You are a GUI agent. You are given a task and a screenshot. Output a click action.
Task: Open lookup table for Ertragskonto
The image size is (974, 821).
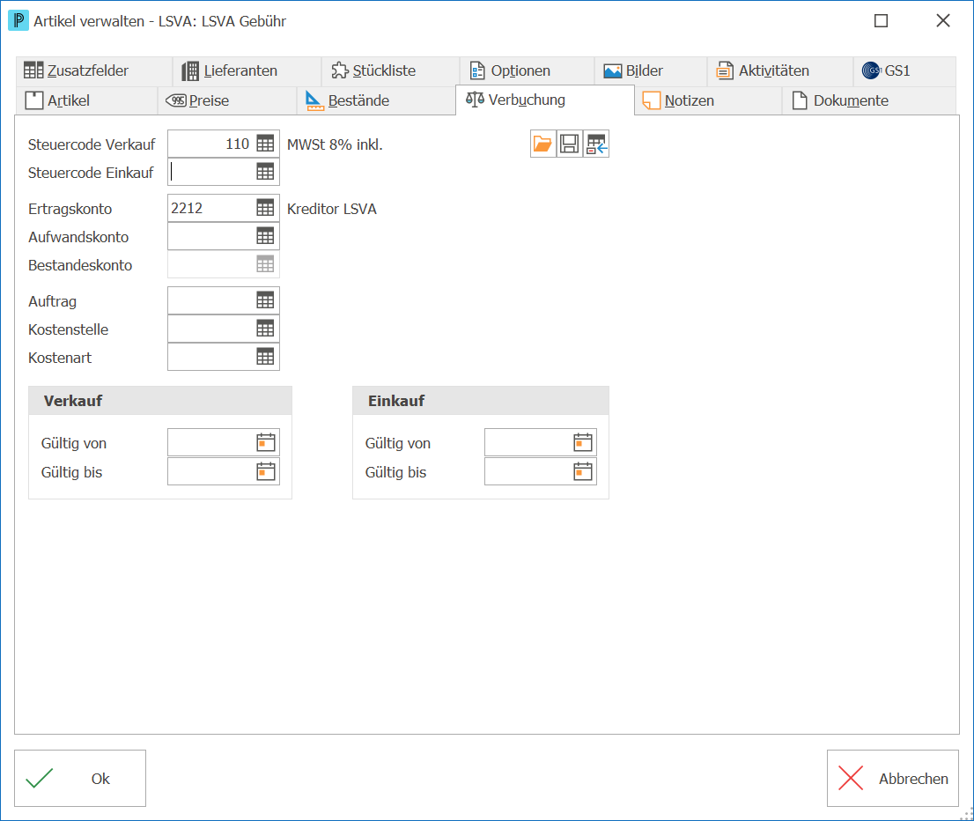265,208
